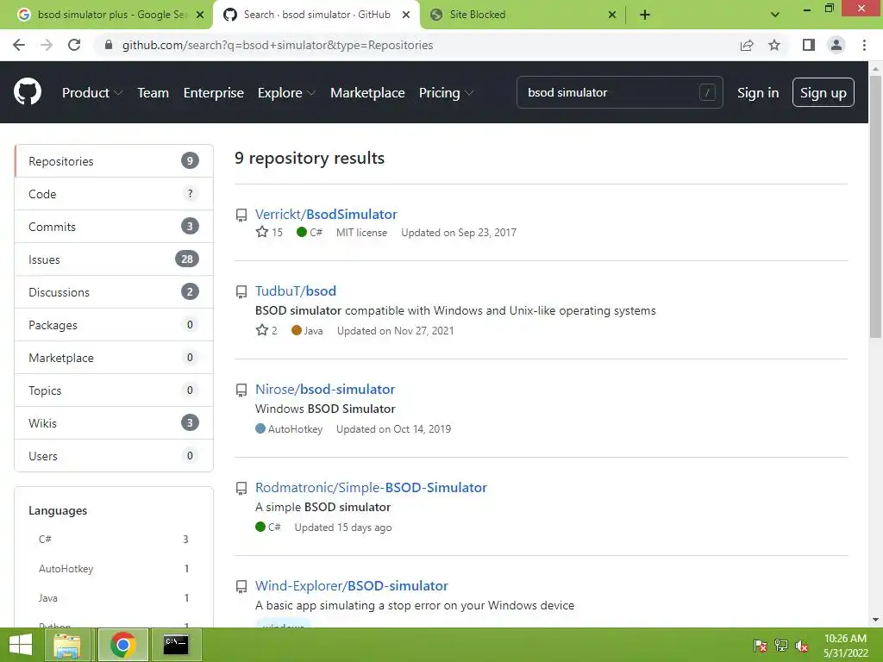Show Discussions search results

pyautogui.click(x=114, y=291)
